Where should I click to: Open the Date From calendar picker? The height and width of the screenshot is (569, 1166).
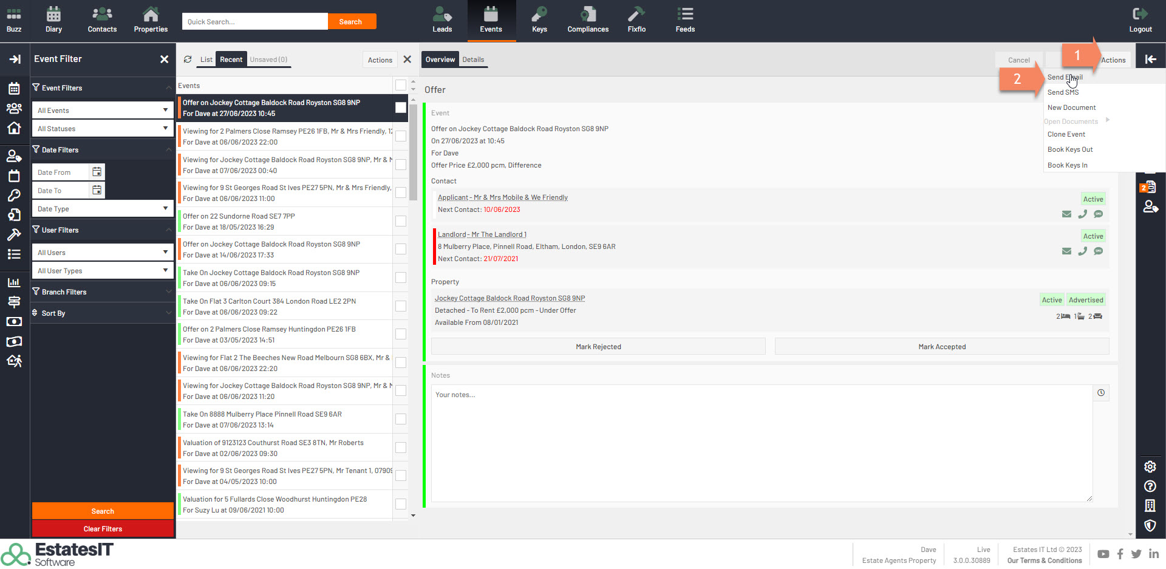[x=97, y=172]
